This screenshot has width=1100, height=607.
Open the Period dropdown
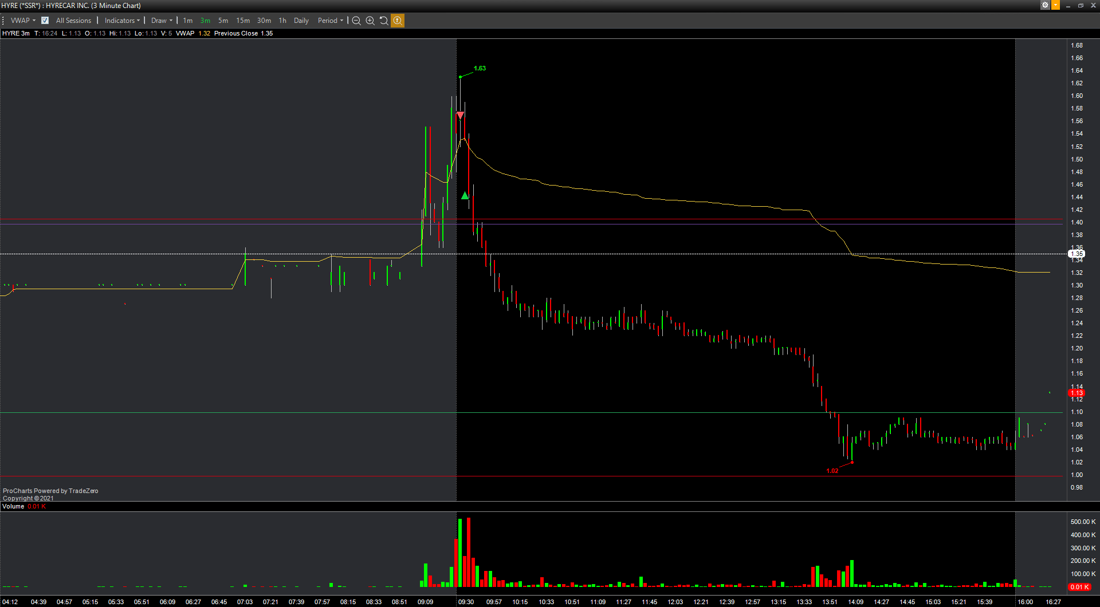coord(331,21)
